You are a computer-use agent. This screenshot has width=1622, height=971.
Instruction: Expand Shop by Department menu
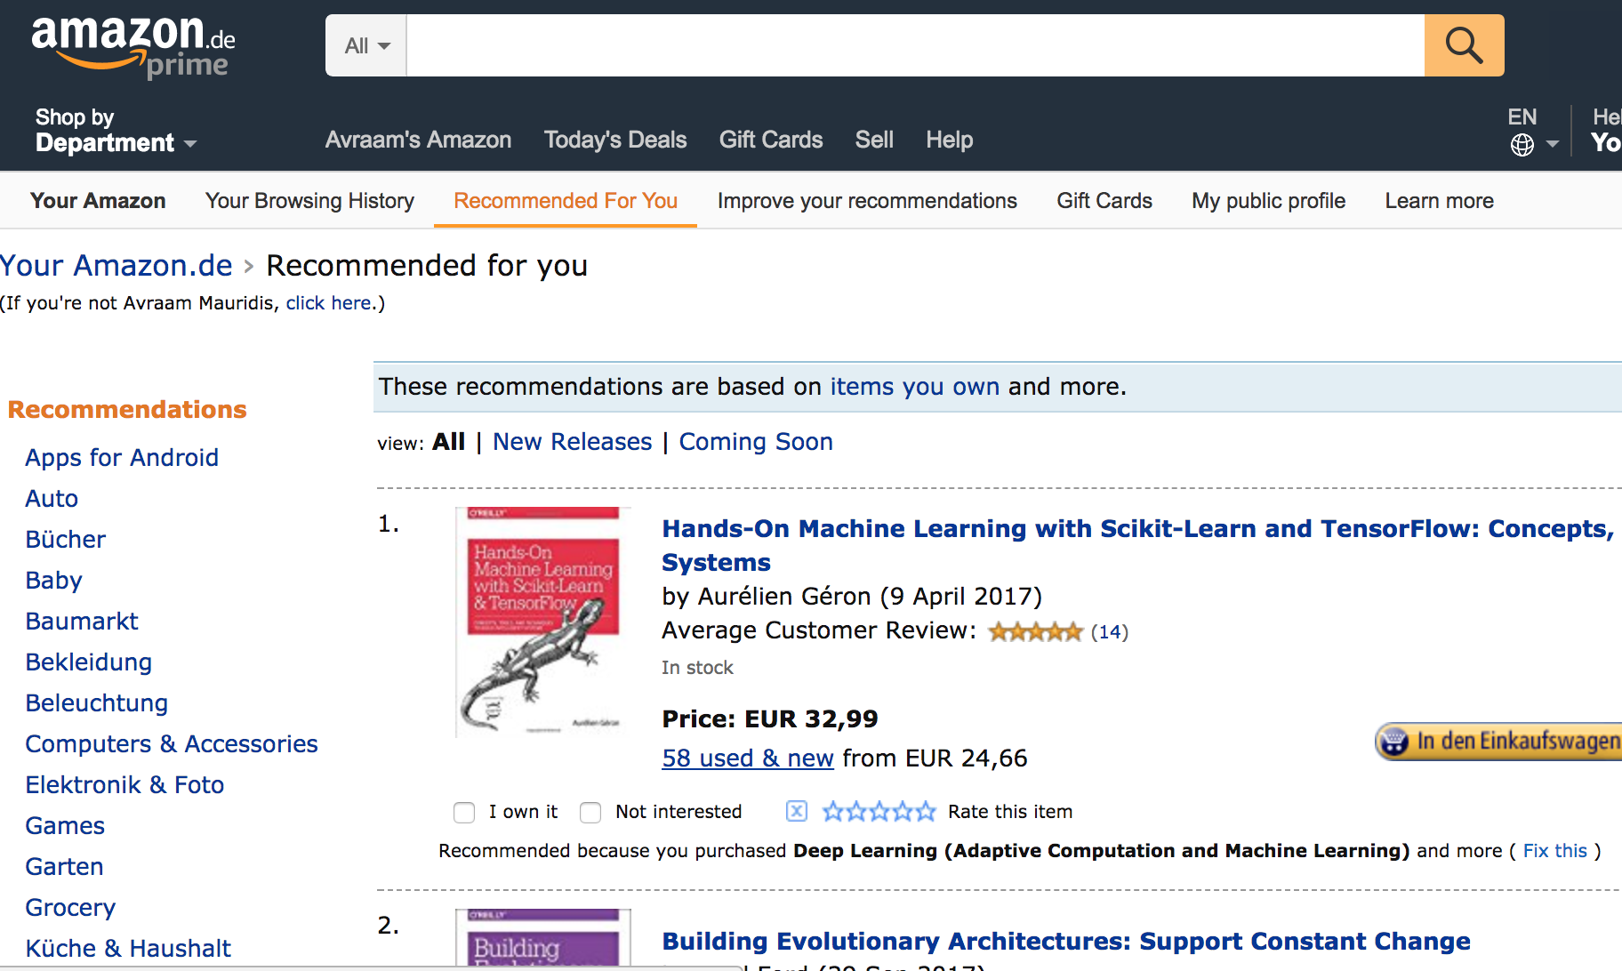pos(116,130)
